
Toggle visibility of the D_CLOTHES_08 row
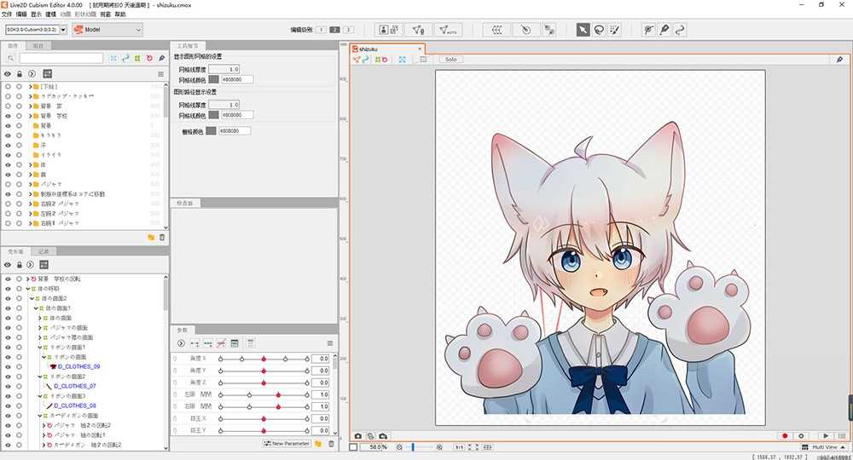[x=8, y=405]
